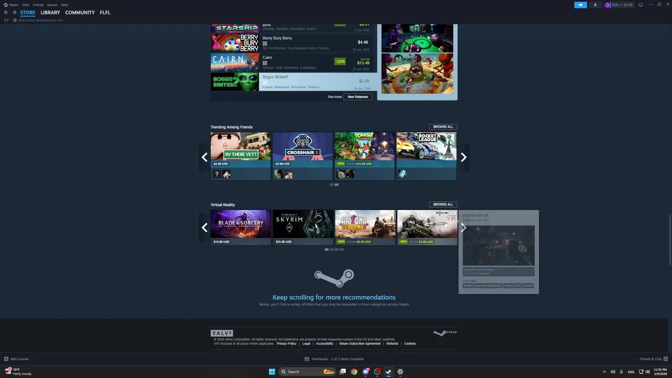Open Discord from the taskbar
The height and width of the screenshot is (378, 672).
coord(366,372)
